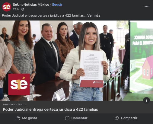Expand post text with Ver más

pyautogui.click(x=94, y=15)
